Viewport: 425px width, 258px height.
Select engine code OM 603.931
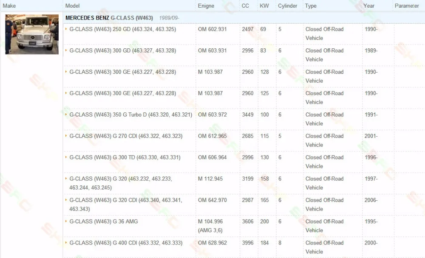(212, 50)
